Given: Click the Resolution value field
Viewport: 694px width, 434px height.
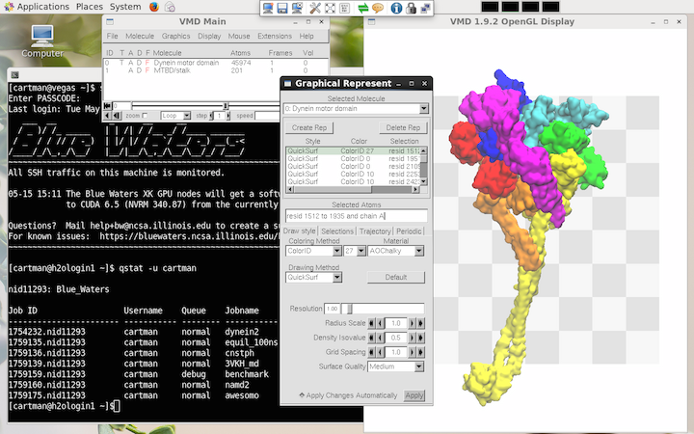Looking at the screenshot, I should point(332,309).
